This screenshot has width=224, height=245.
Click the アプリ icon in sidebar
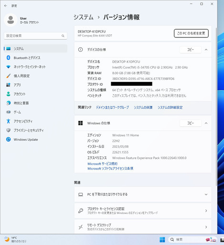click(8, 85)
